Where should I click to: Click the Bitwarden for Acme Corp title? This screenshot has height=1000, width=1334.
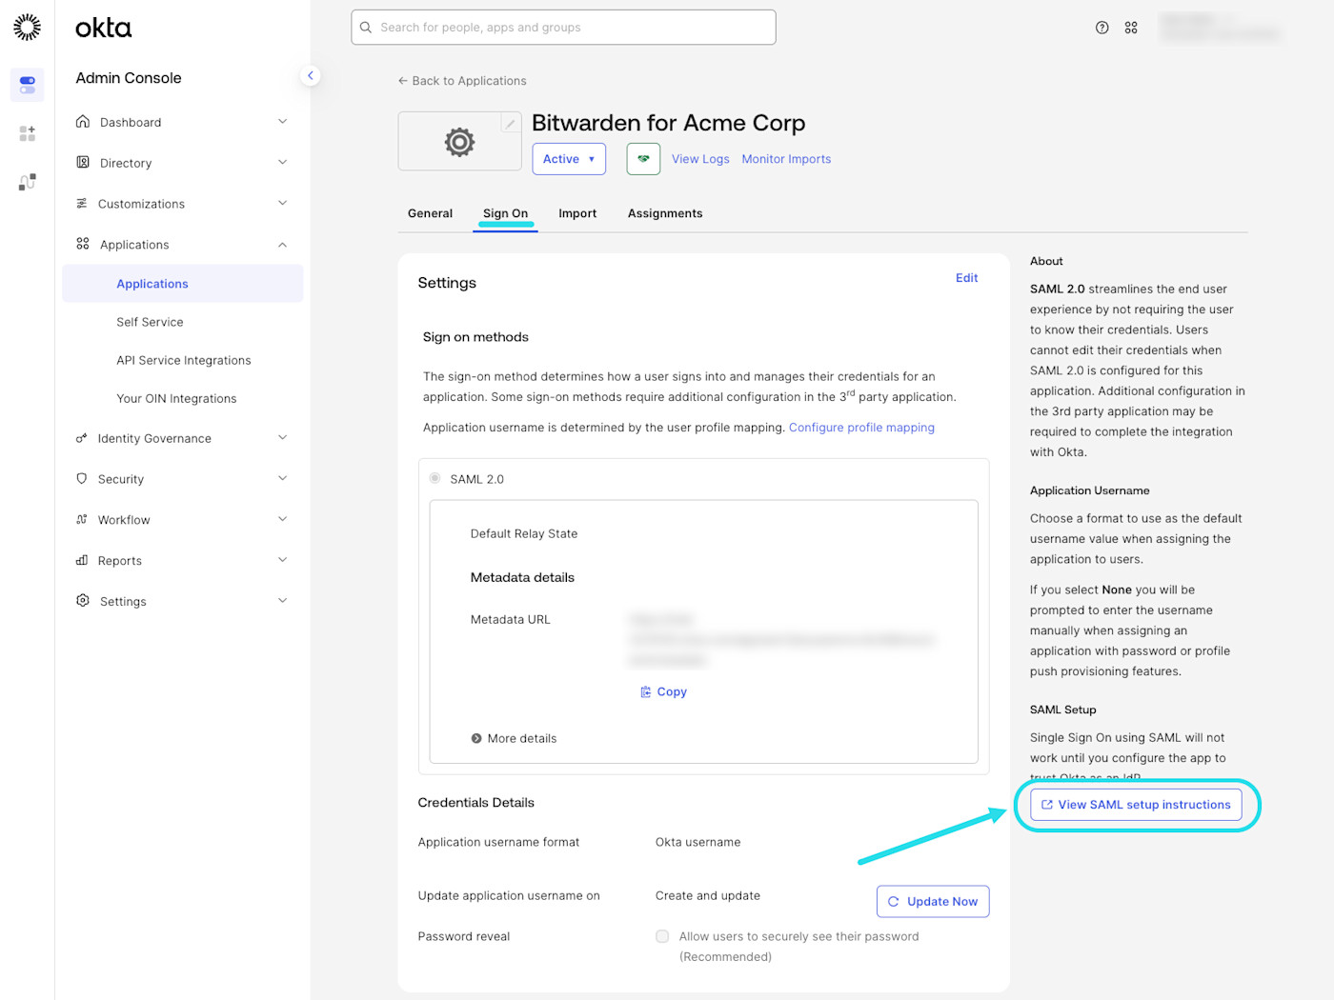click(668, 123)
